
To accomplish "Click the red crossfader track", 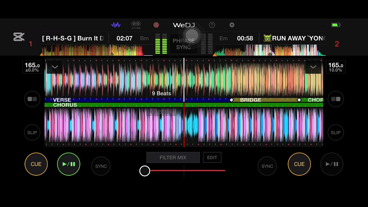I will (187, 170).
